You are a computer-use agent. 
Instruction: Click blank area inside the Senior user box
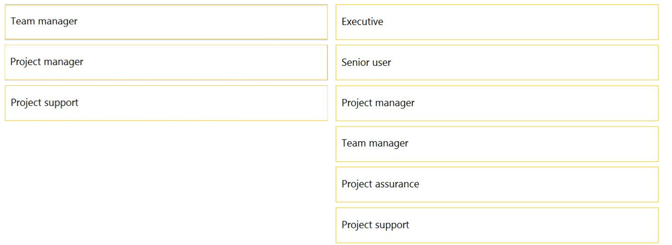click(524, 62)
